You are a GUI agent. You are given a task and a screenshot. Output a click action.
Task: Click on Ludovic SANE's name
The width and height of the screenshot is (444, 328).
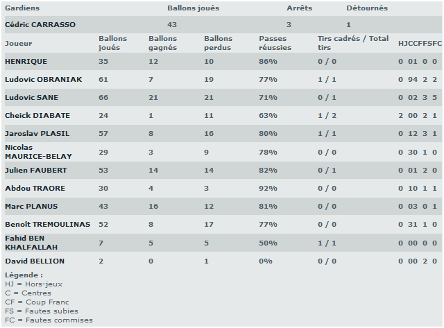coord(31,98)
